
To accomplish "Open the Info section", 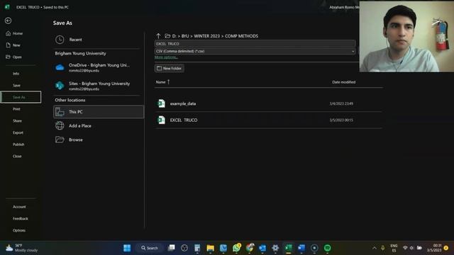I will pyautogui.click(x=16, y=74).
